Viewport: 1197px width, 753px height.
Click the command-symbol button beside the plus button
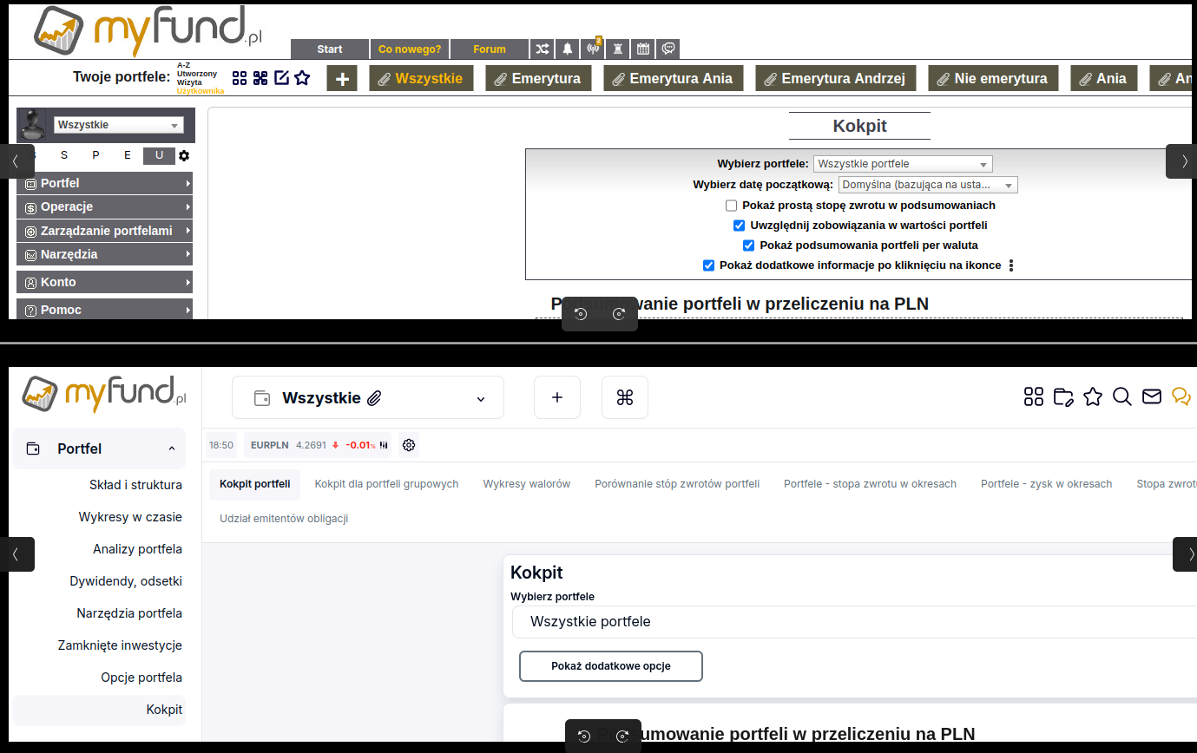(x=624, y=397)
